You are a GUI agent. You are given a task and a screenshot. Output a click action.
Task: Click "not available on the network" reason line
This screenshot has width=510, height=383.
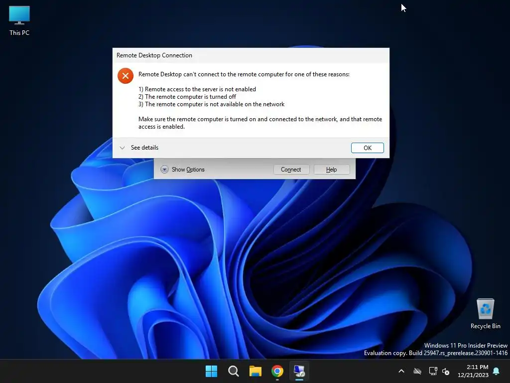point(211,104)
